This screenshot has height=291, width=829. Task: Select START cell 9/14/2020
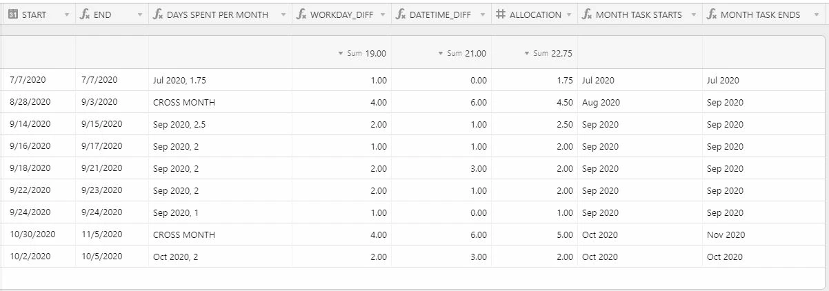click(x=38, y=124)
